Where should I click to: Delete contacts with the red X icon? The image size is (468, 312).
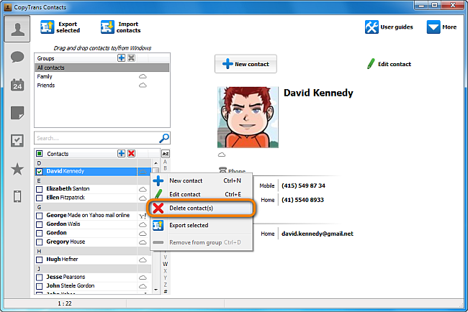click(x=131, y=153)
